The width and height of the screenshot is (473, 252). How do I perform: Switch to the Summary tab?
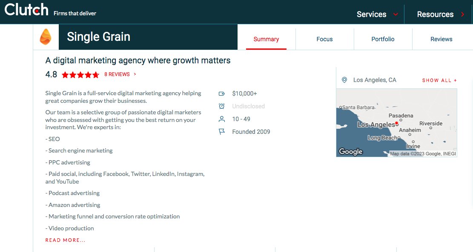click(x=266, y=39)
